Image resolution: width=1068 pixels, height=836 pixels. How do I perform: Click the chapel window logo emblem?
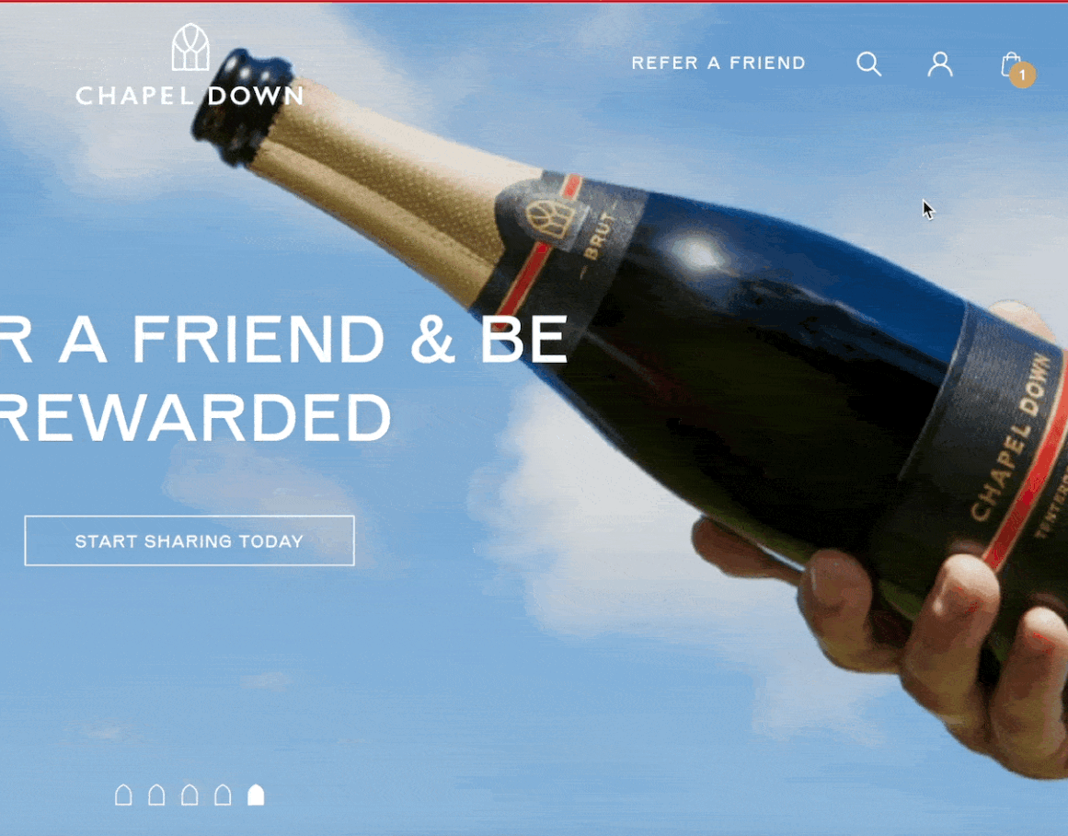click(x=190, y=47)
